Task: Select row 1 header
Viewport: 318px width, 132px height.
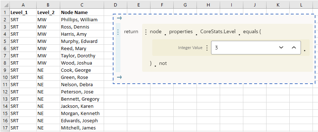Action: pos(5,13)
